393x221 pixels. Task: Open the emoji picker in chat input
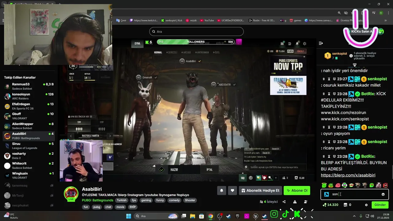pyautogui.click(x=383, y=194)
